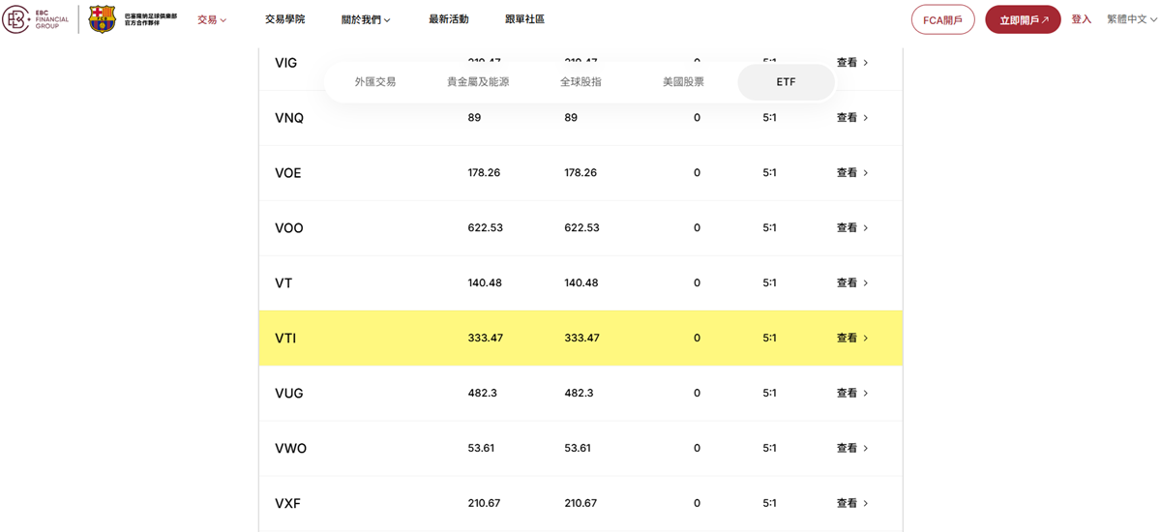Open the 繁體中文 language dropdown
This screenshot has height=532, width=1161.
click(x=1131, y=19)
